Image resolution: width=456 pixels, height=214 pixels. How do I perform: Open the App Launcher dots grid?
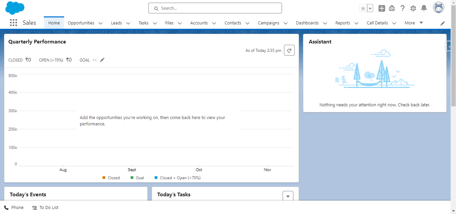[13, 23]
